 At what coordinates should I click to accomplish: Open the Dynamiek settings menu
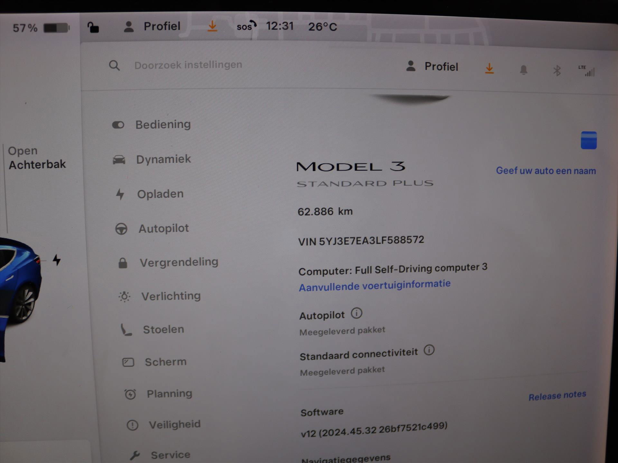point(152,159)
